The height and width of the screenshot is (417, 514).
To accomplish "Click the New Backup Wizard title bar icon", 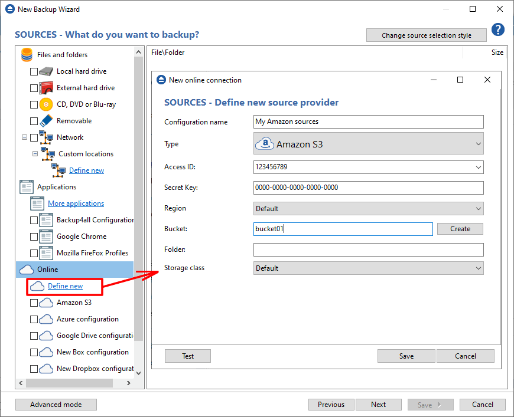I will click(x=10, y=9).
